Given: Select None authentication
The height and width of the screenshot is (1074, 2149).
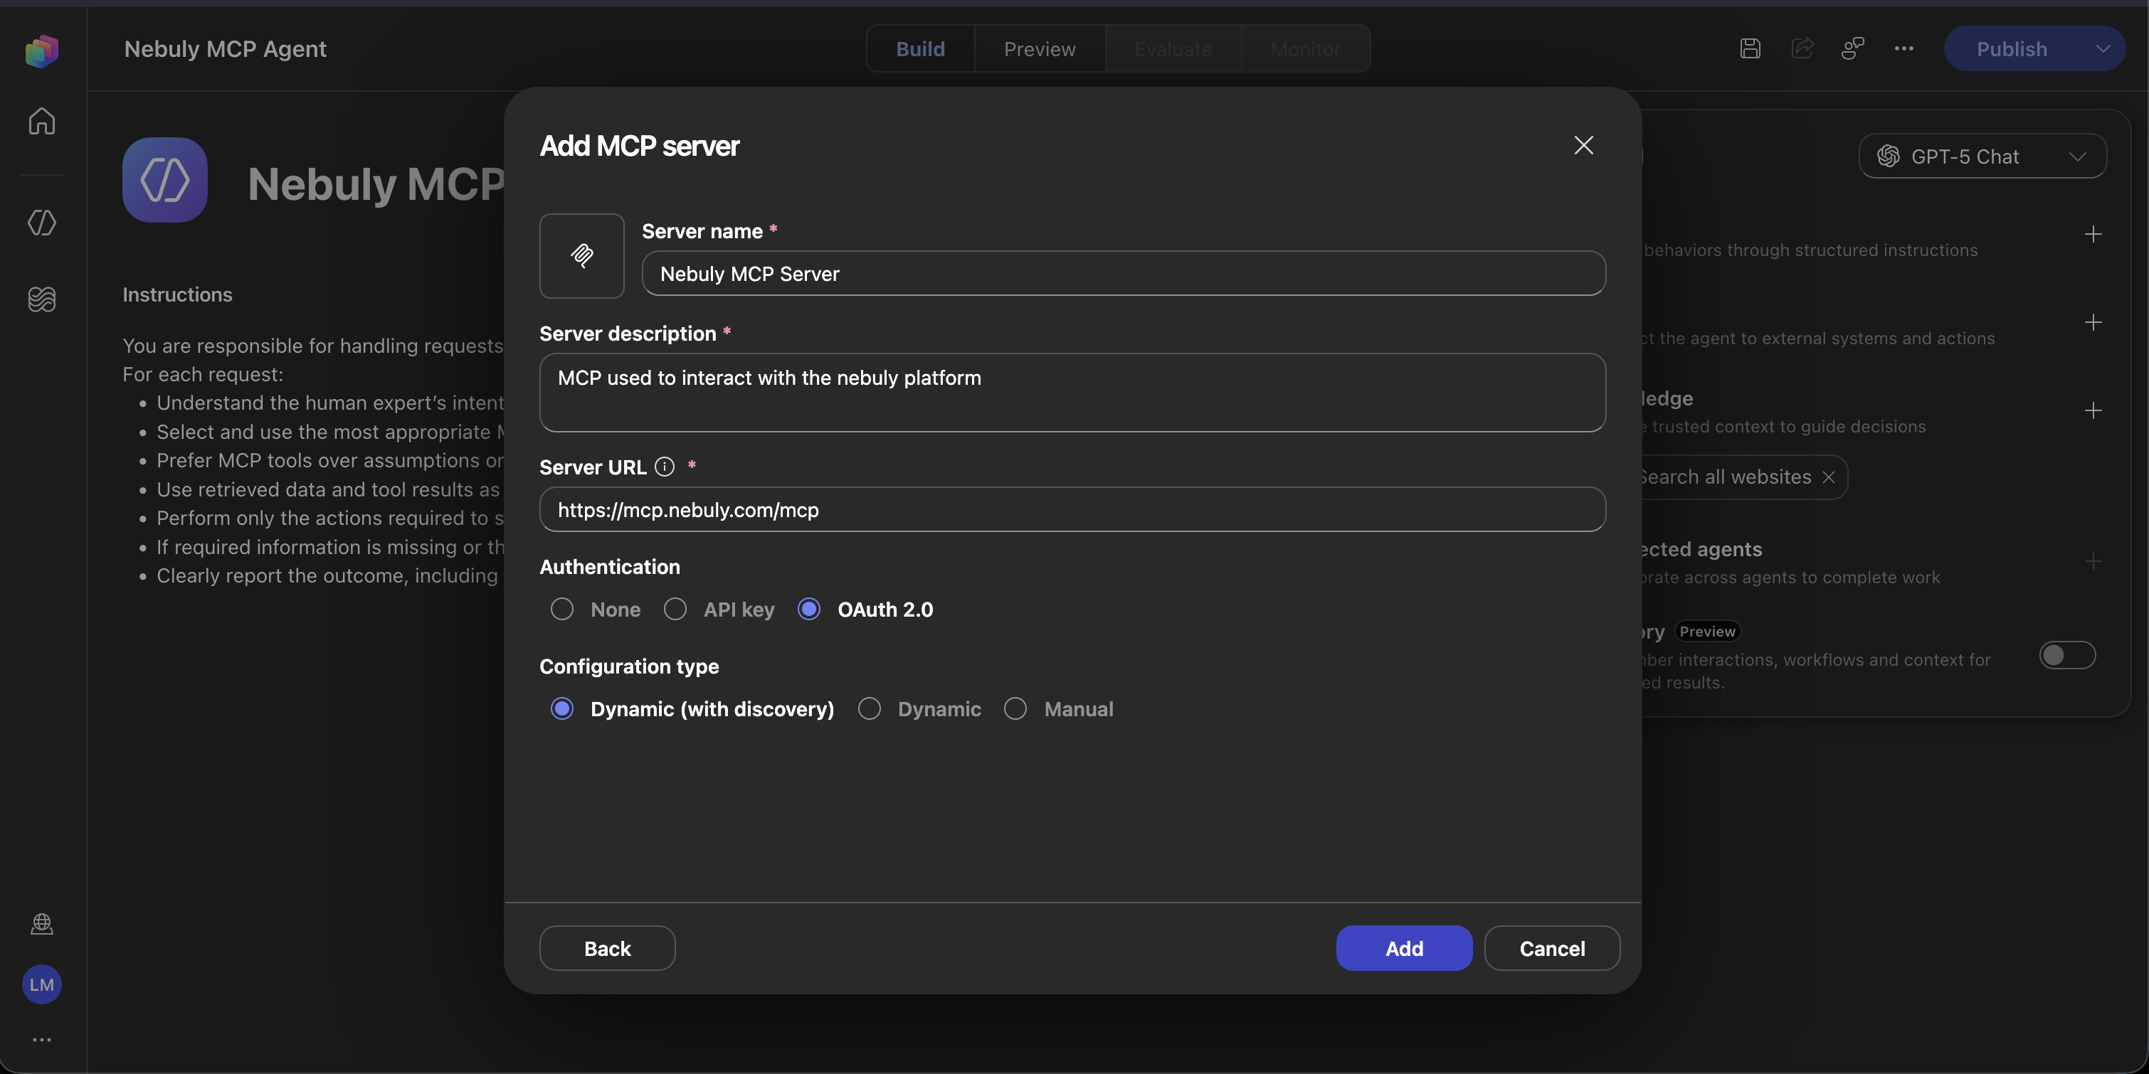Looking at the screenshot, I should [562, 610].
